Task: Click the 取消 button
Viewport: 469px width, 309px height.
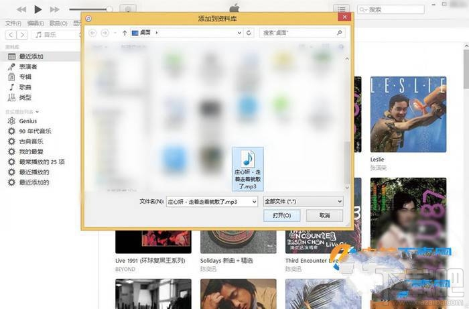Action: [324, 215]
